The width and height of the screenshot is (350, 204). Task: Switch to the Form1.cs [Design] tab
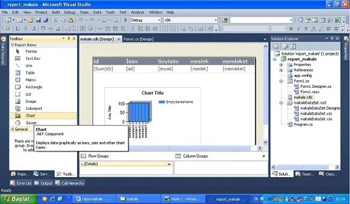(x=138, y=39)
